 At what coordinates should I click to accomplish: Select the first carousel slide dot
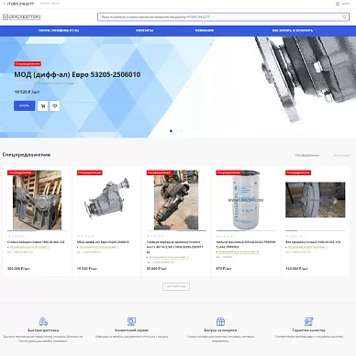coord(171,131)
